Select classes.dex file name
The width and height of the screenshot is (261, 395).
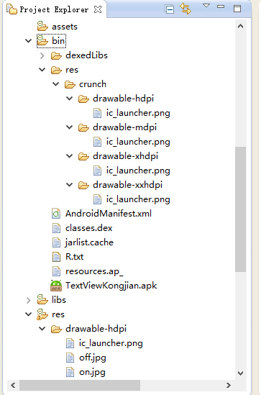pyautogui.click(x=89, y=228)
